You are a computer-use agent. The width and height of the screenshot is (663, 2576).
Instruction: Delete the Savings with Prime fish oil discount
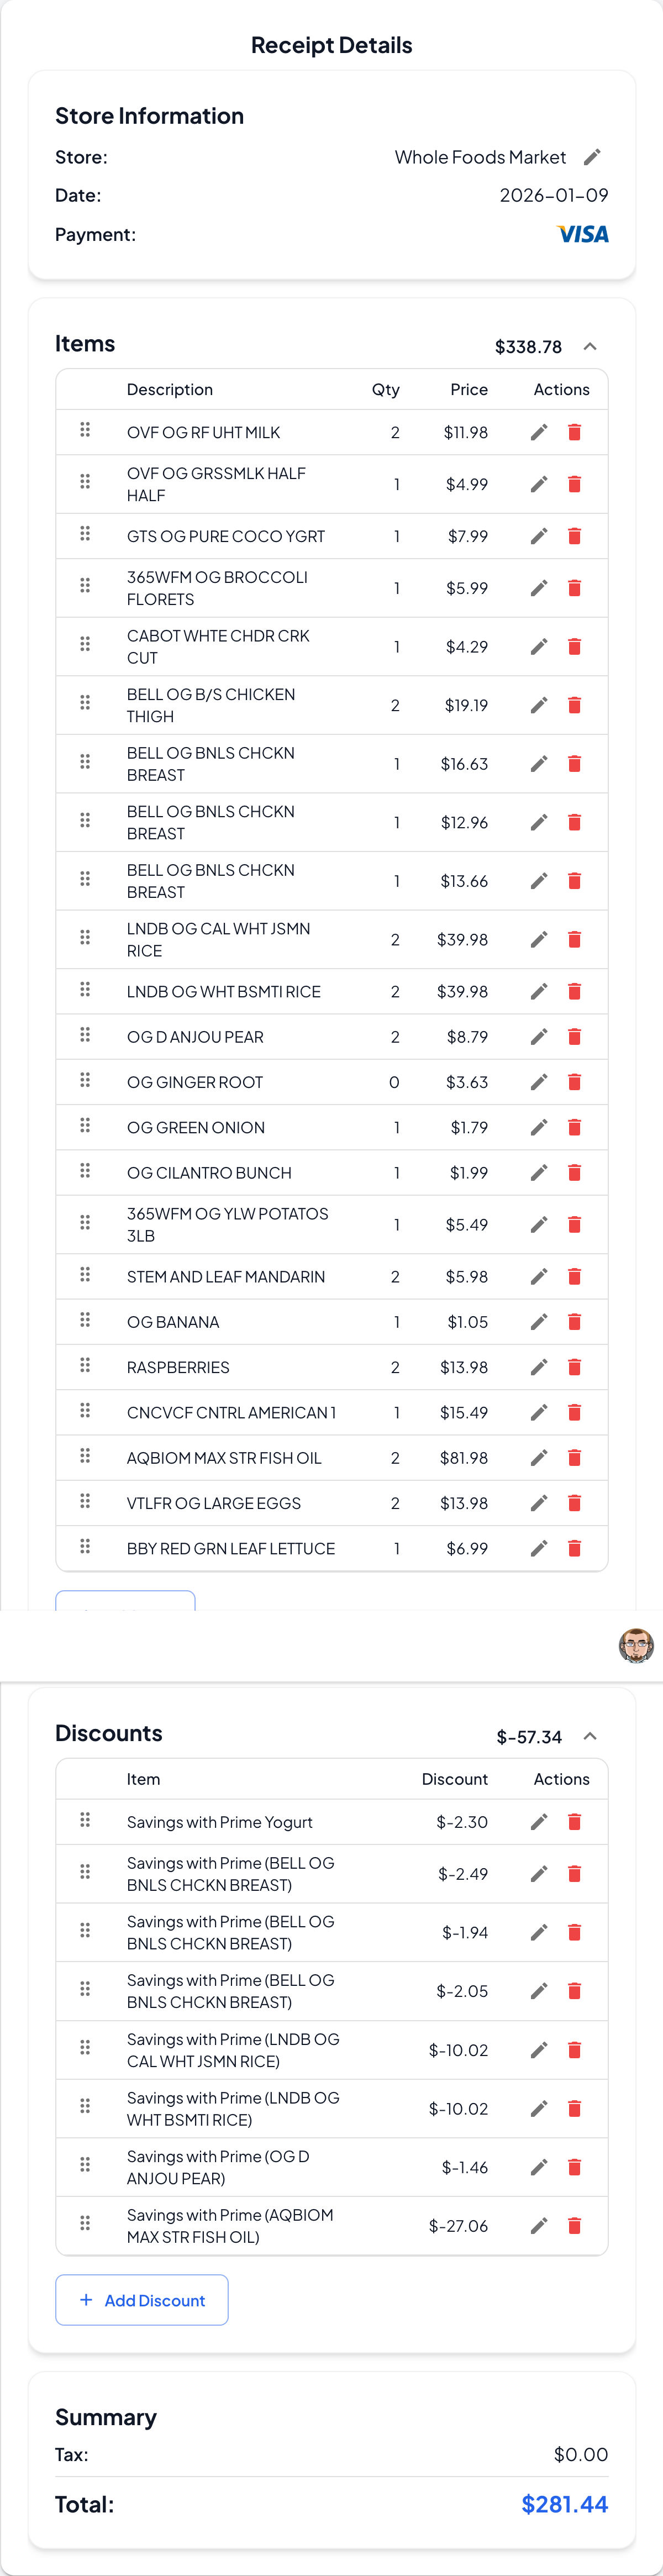pos(575,2226)
